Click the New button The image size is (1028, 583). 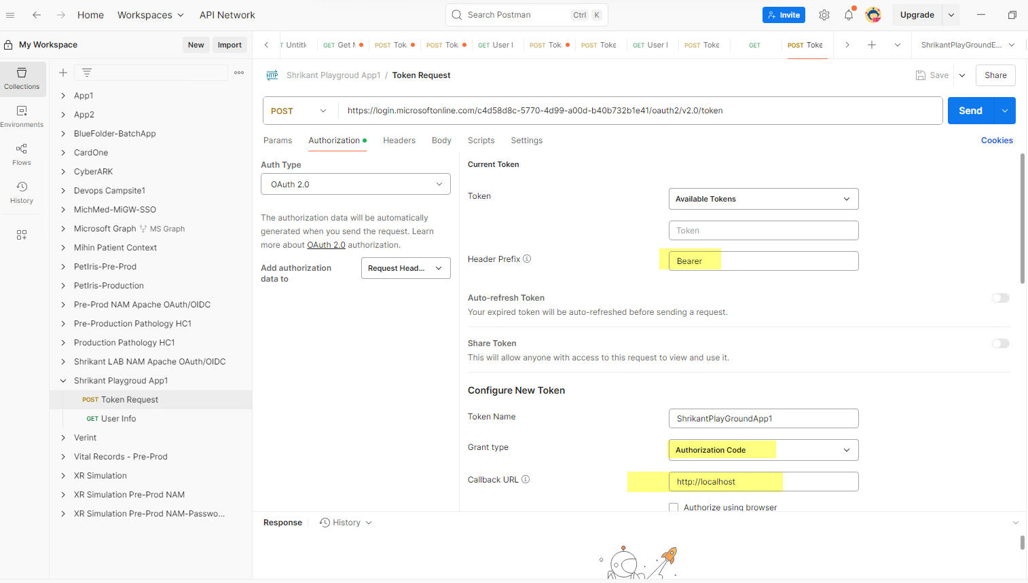196,45
